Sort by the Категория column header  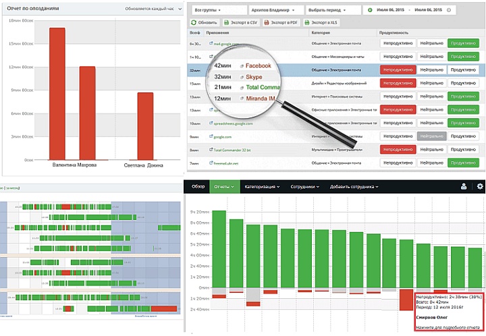tap(321, 32)
